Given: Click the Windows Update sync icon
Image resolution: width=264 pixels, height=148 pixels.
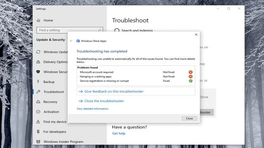Looking at the screenshot, I should point(38,52).
